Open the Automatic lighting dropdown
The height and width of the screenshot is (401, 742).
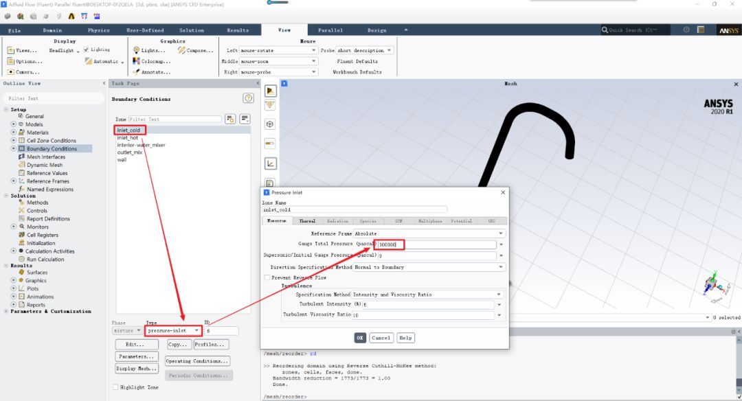pyautogui.click(x=104, y=61)
